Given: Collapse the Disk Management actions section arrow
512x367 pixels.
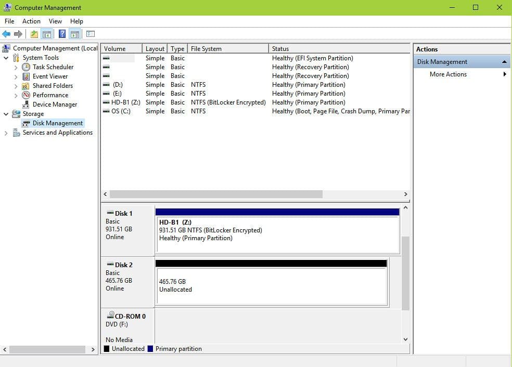Looking at the screenshot, I should pos(504,62).
